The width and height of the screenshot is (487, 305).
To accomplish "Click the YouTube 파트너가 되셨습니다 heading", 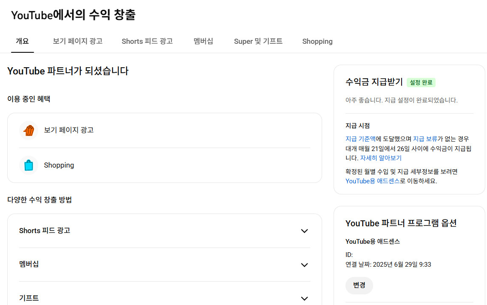I will 68,71.
